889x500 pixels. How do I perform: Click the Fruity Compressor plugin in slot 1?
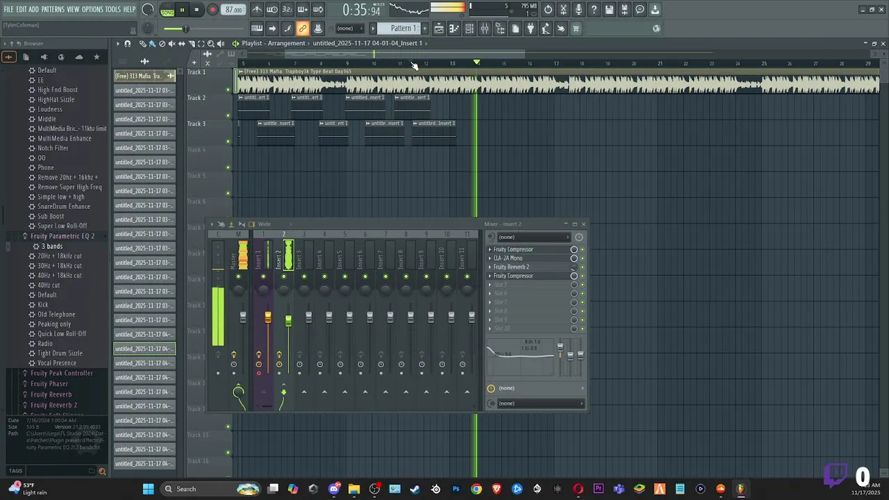tap(513, 249)
